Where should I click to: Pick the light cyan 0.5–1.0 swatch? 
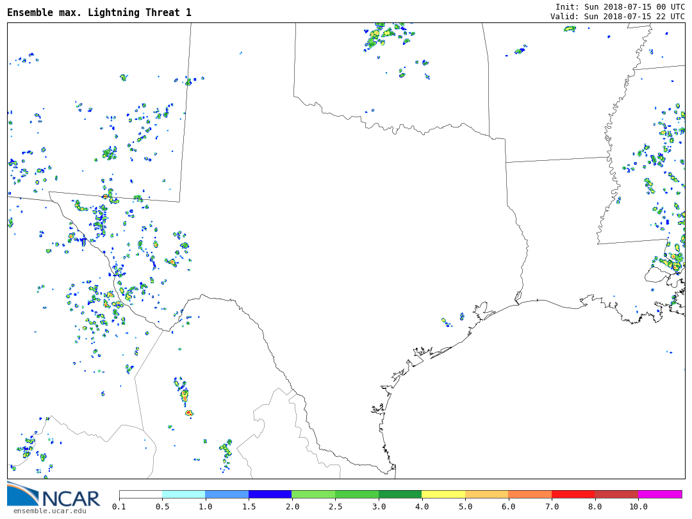[x=183, y=495]
